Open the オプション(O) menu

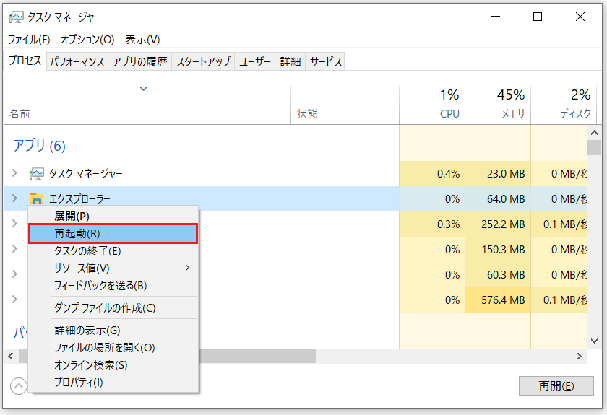pyautogui.click(x=87, y=40)
